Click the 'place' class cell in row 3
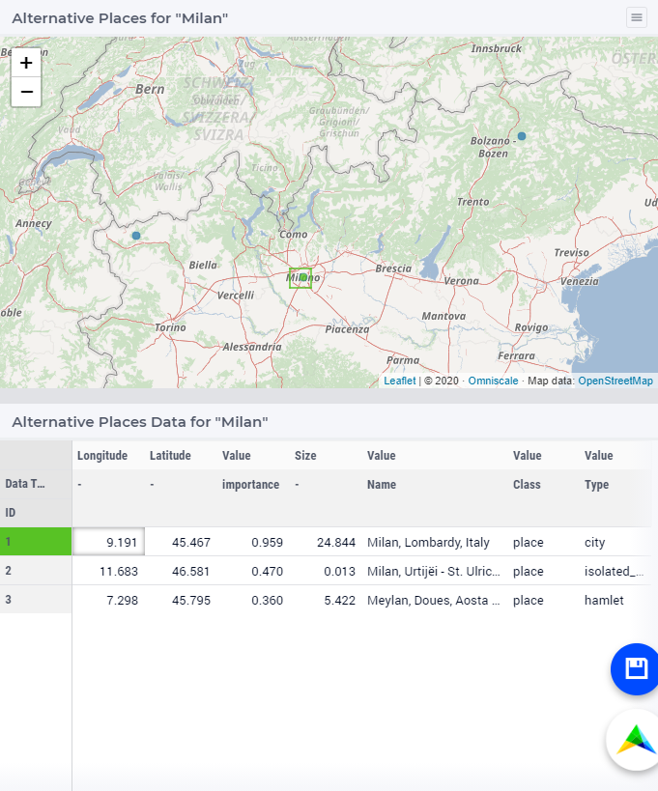 (x=544, y=601)
